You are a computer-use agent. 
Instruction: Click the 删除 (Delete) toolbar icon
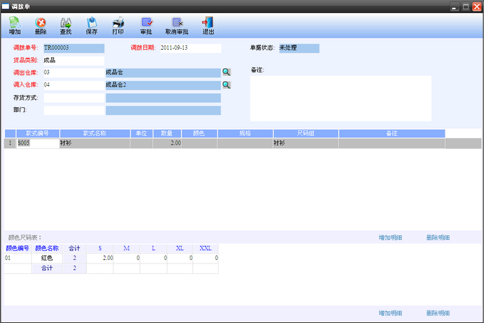(41, 26)
